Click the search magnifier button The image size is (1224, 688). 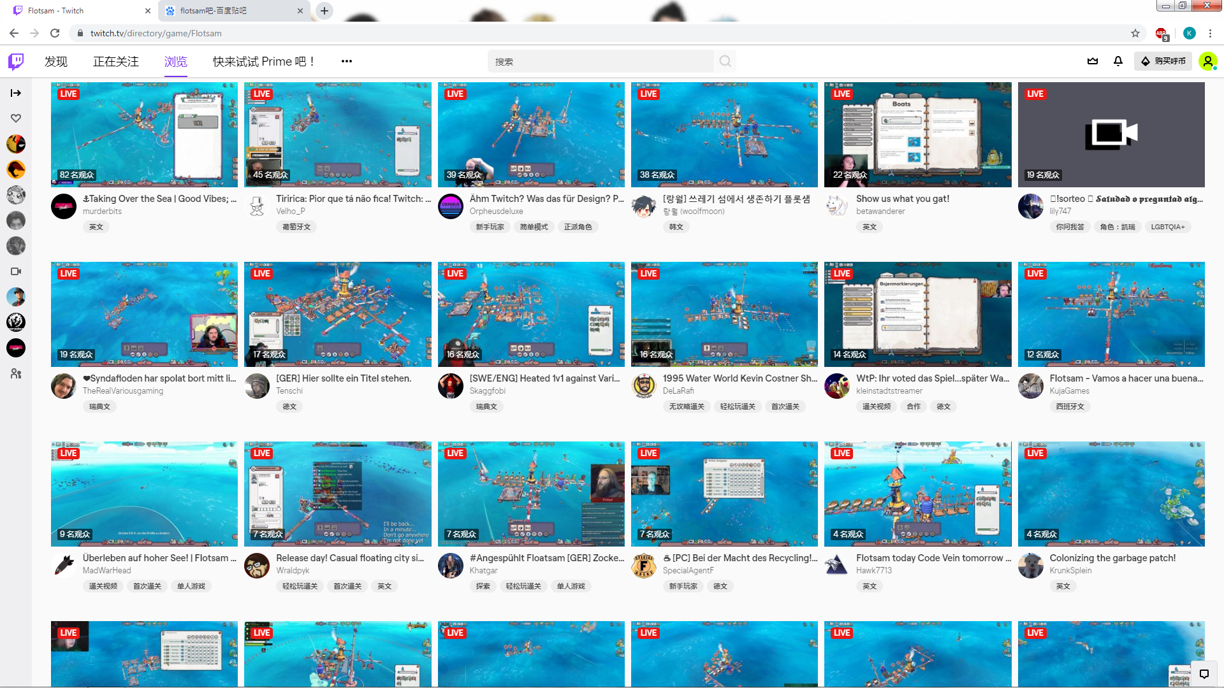pos(725,61)
